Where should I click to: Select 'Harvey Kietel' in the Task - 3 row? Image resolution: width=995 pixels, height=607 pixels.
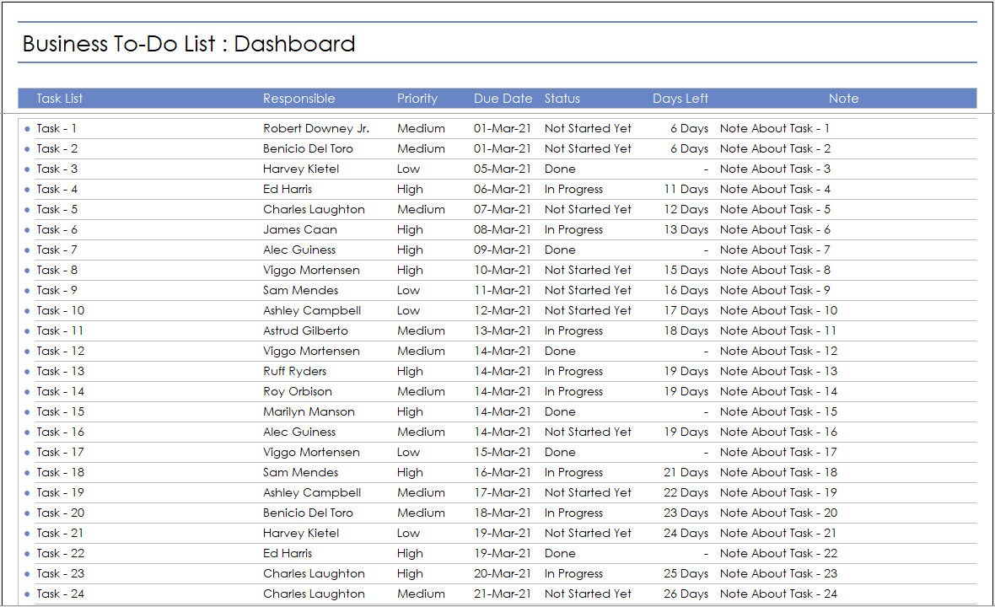tap(301, 169)
